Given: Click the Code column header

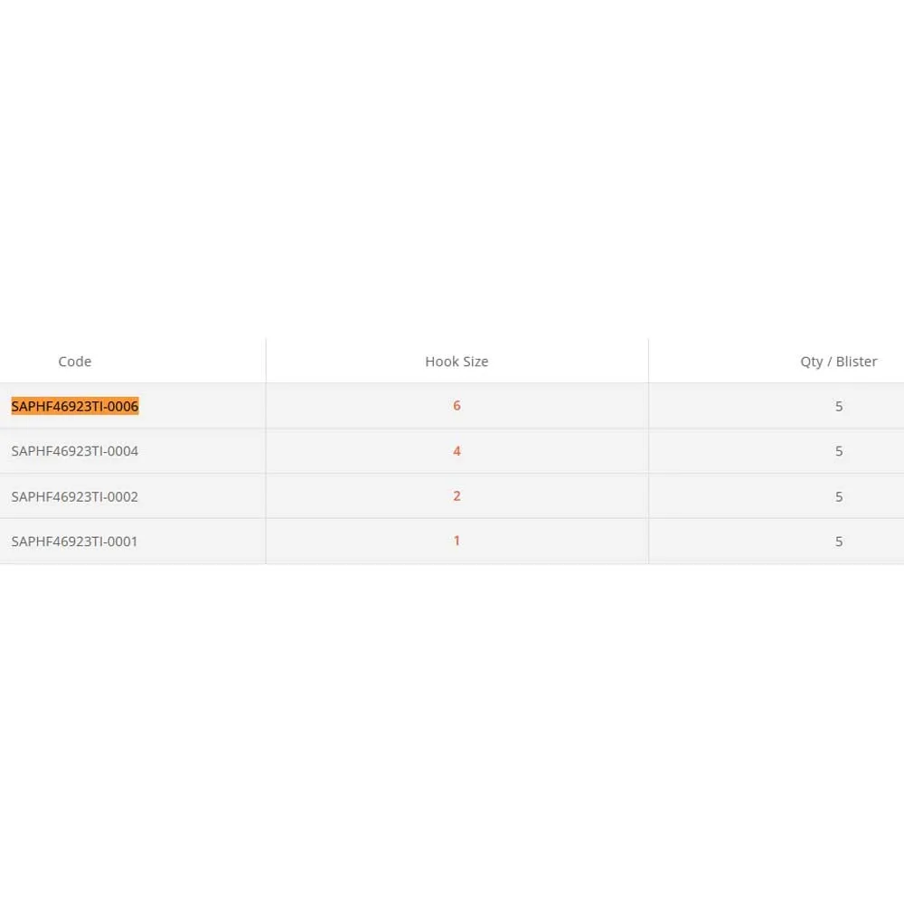Looking at the screenshot, I should 75,362.
